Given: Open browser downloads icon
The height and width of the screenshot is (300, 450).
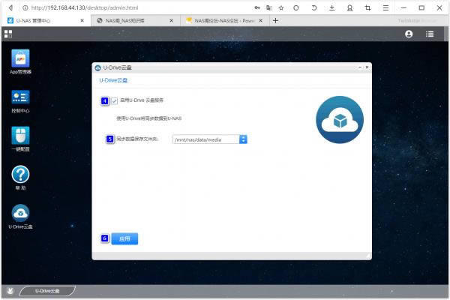Looking at the screenshot, I should click(331, 7).
